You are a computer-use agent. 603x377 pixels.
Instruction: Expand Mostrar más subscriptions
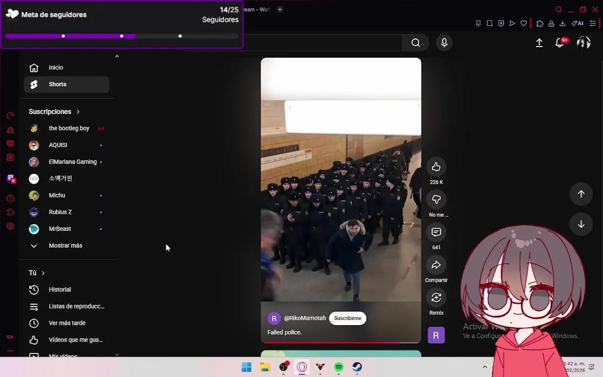pyautogui.click(x=66, y=246)
